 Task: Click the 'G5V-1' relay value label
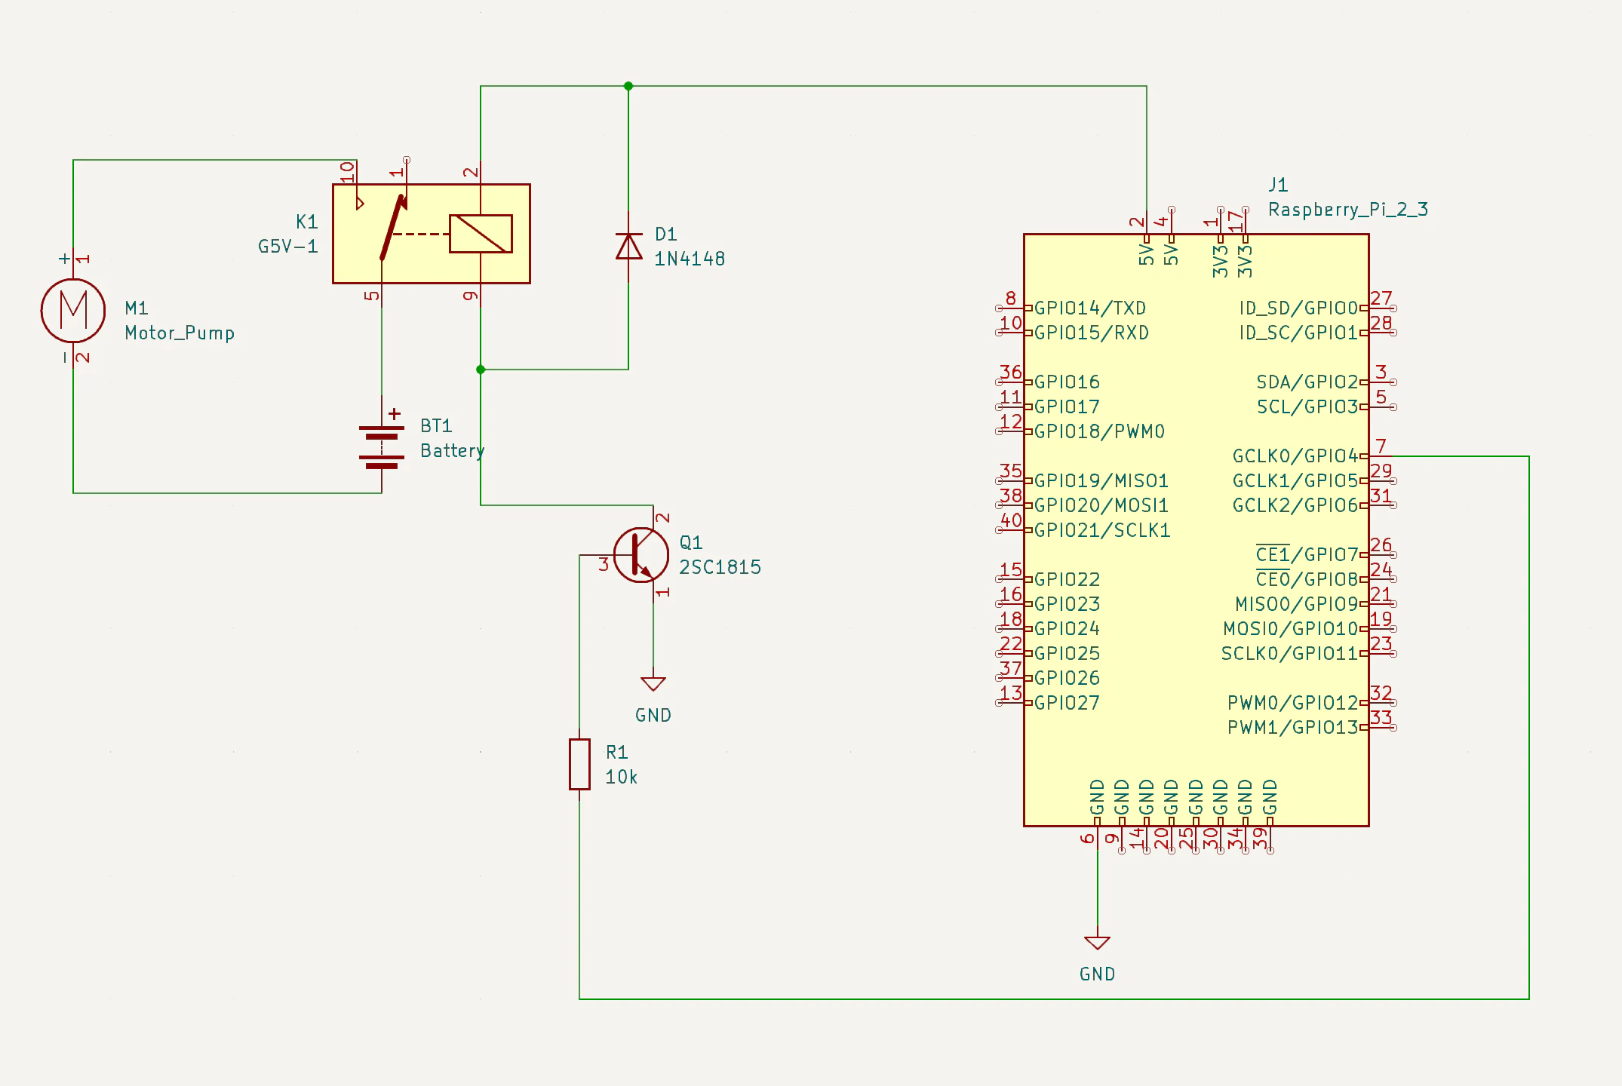tap(288, 247)
